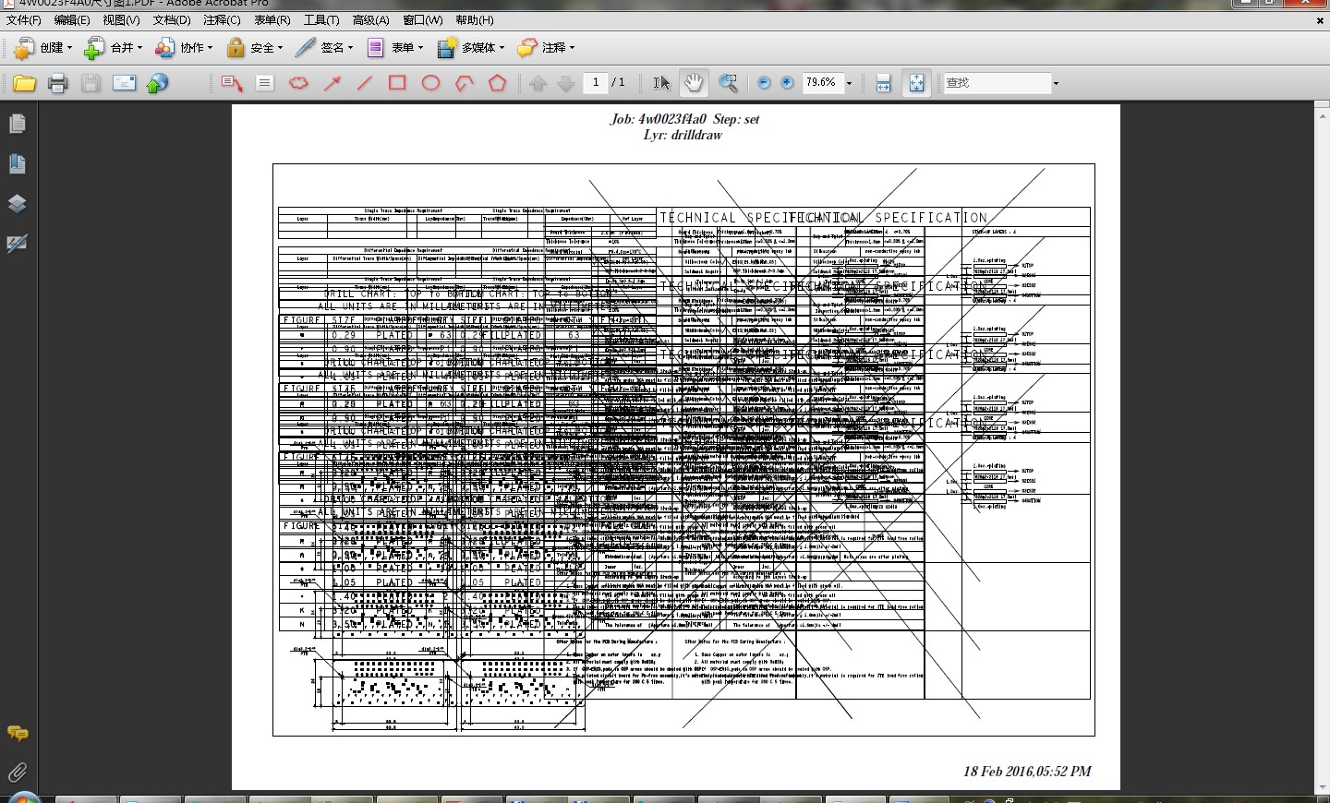1330x803 pixels.
Task: Open the Comments panel speech bubbles icon
Action: click(17, 734)
